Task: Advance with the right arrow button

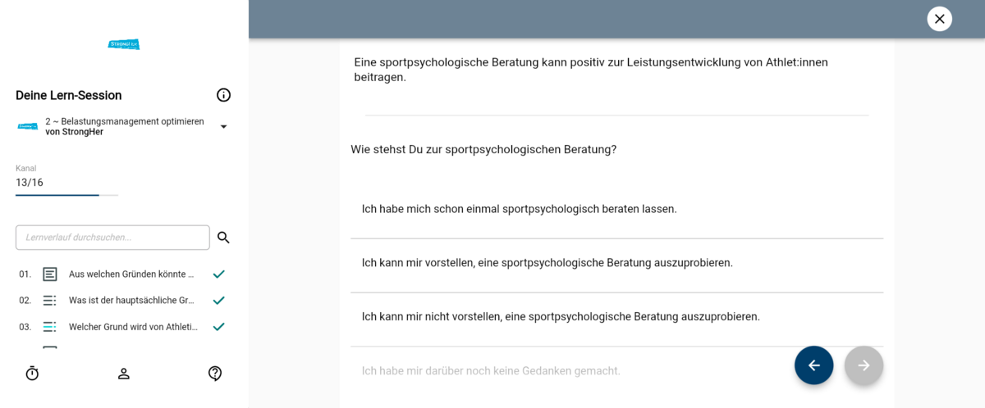Action: (864, 365)
